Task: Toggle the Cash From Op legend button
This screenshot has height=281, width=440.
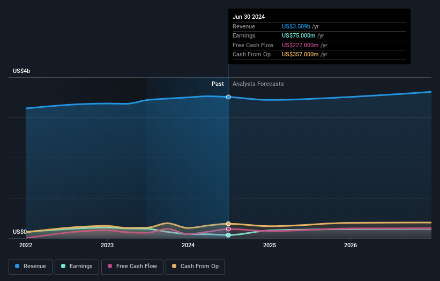Action: tap(195, 267)
